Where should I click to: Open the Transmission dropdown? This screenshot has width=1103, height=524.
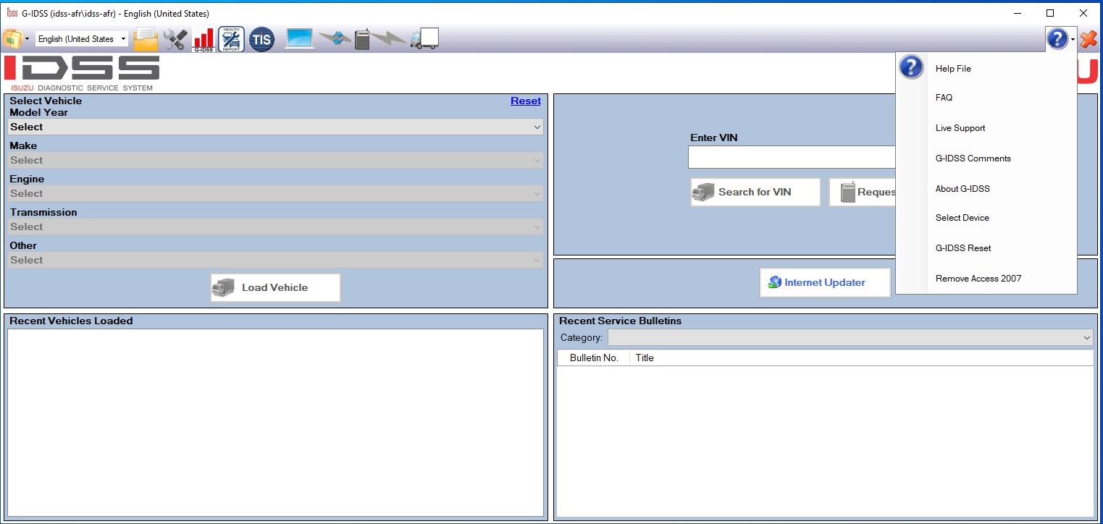pos(275,227)
